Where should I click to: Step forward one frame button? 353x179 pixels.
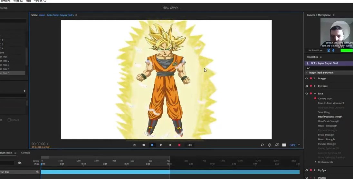(170, 145)
